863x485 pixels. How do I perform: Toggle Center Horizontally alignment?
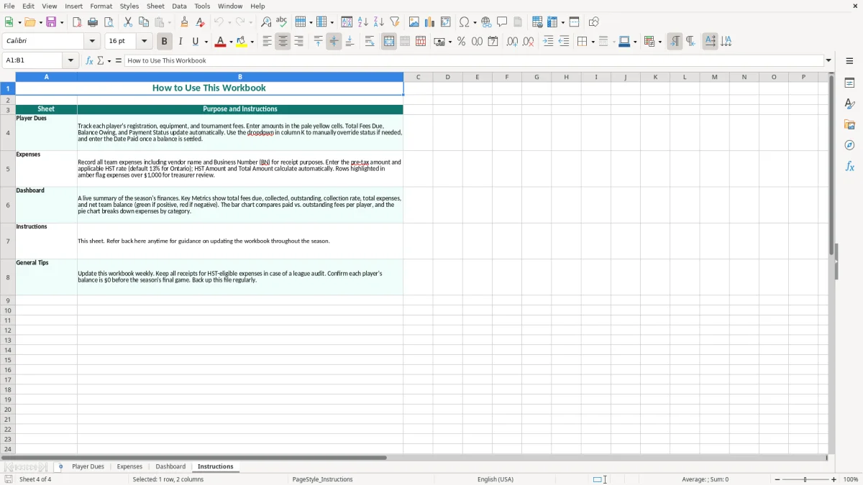[x=283, y=42]
